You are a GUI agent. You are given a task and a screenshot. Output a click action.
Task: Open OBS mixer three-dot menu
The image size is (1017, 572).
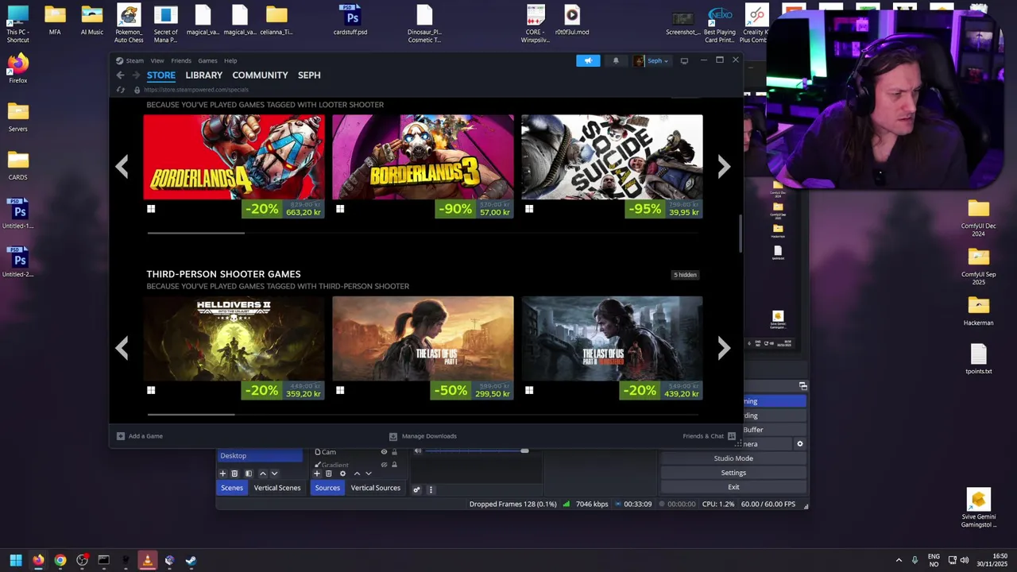click(x=431, y=489)
